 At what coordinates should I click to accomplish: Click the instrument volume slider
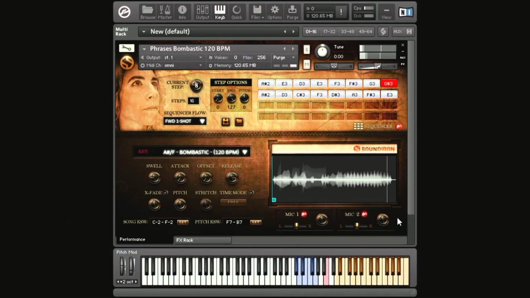click(377, 66)
